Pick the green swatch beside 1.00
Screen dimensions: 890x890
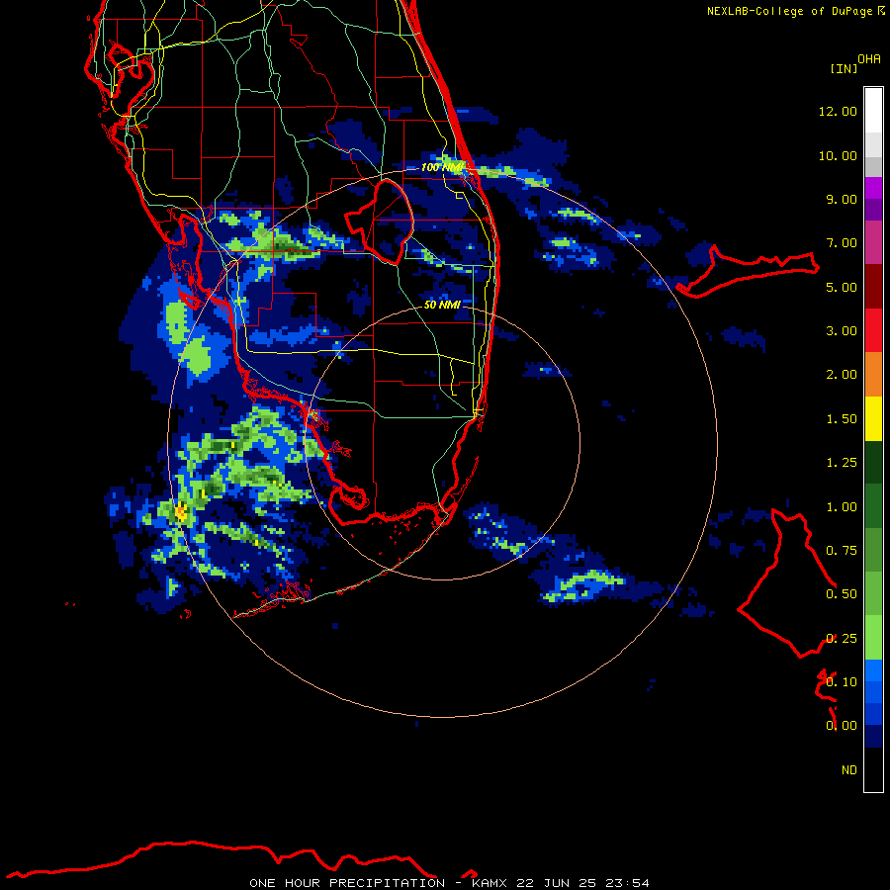tap(873, 506)
